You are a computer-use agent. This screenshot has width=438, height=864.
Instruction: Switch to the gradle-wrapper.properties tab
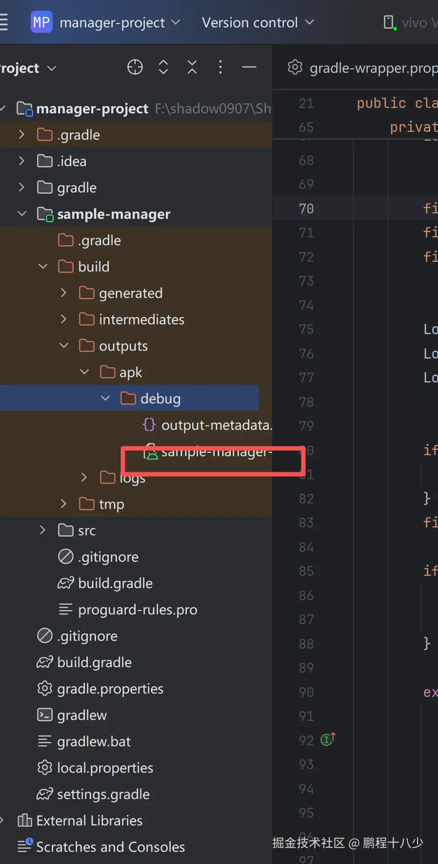coord(364,68)
